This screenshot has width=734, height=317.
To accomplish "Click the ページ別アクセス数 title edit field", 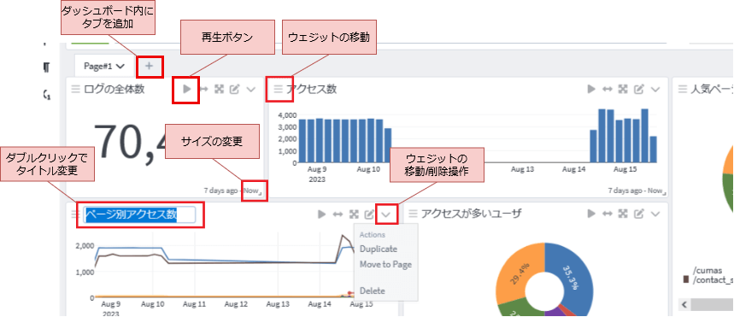I will click(139, 214).
